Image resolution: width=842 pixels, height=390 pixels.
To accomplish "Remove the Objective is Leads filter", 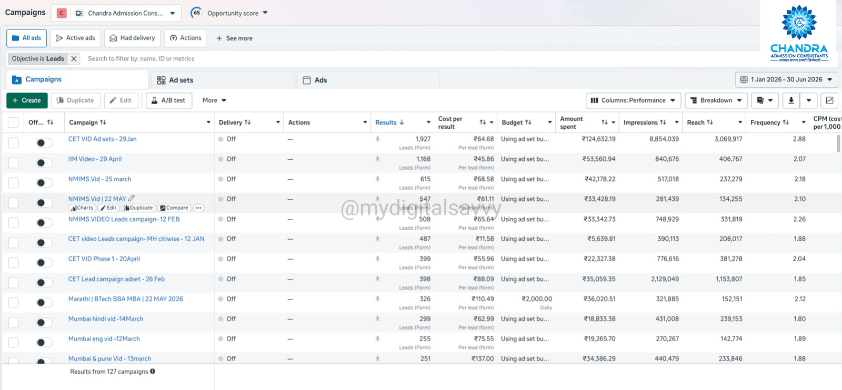I will pos(74,59).
